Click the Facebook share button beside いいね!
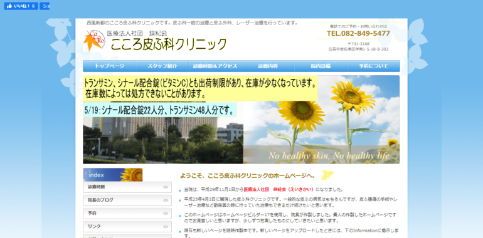The image size is (483, 238). (45, 6)
